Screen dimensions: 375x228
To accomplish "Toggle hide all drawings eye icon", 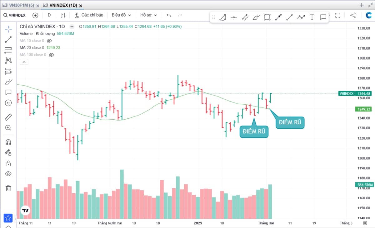I will coord(8,174).
